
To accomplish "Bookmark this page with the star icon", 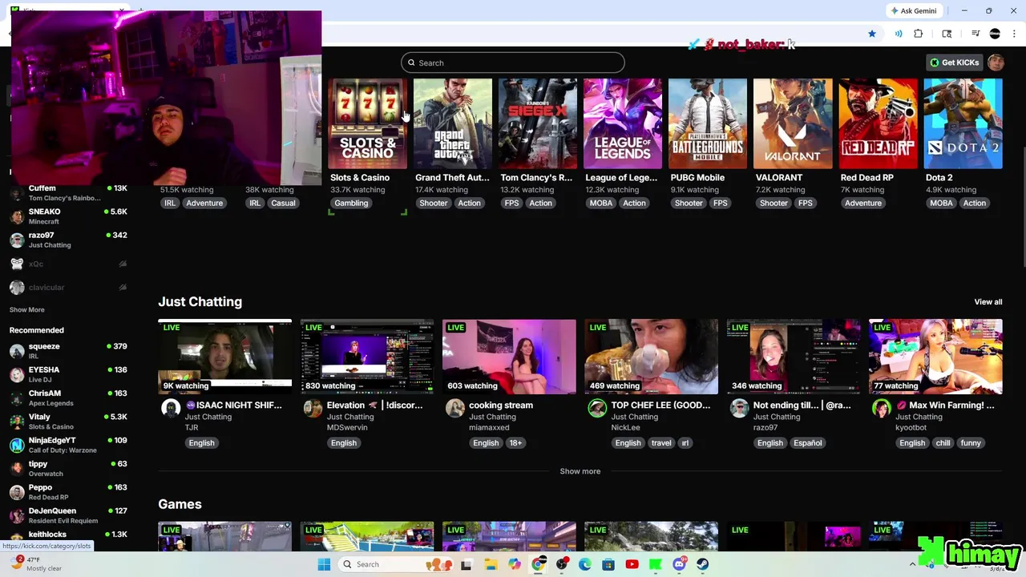I will pos(871,34).
